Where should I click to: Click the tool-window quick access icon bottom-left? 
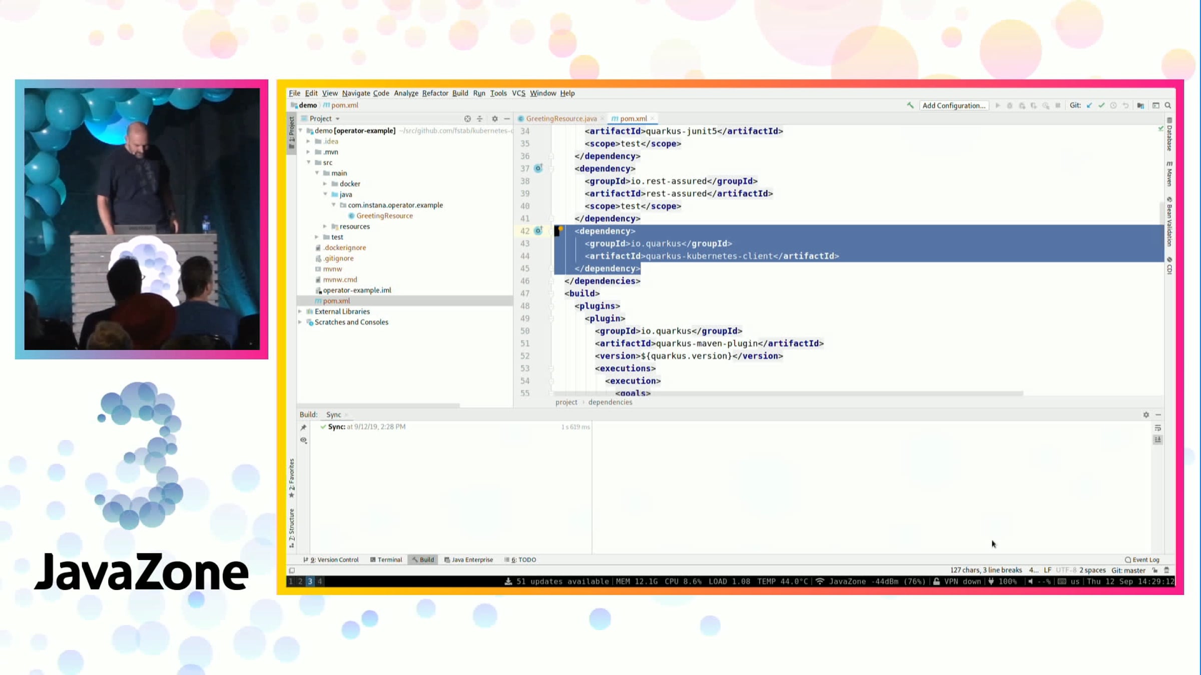(292, 570)
